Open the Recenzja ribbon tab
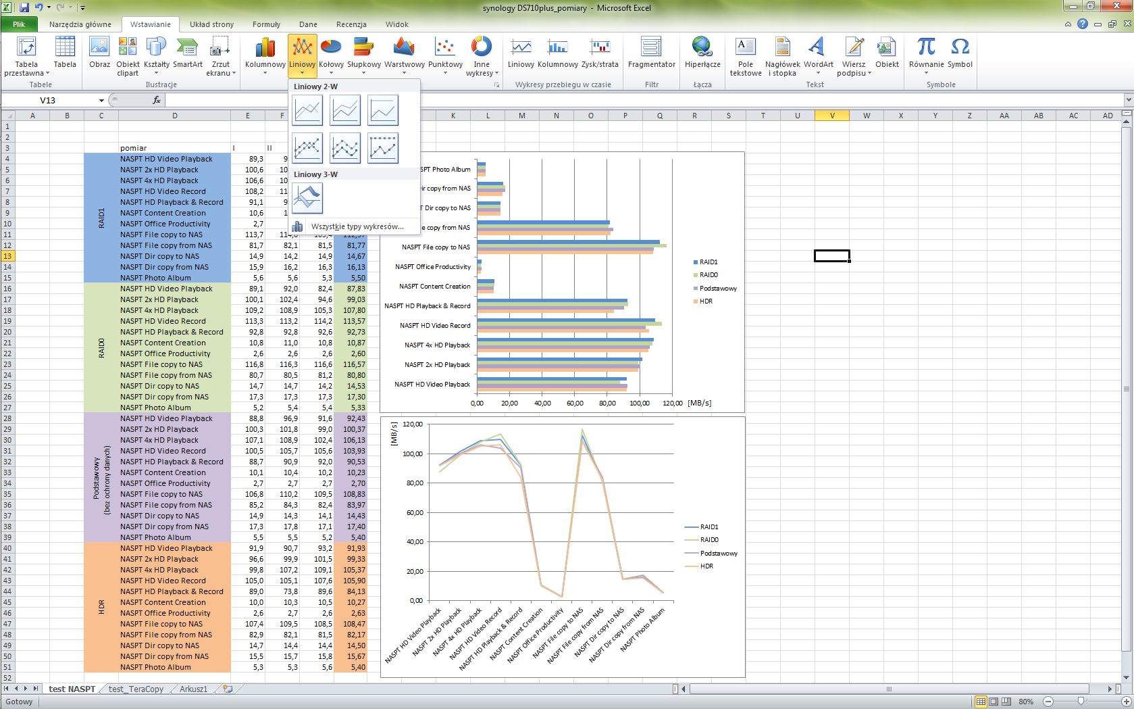This screenshot has height=709, width=1134. coord(351,24)
